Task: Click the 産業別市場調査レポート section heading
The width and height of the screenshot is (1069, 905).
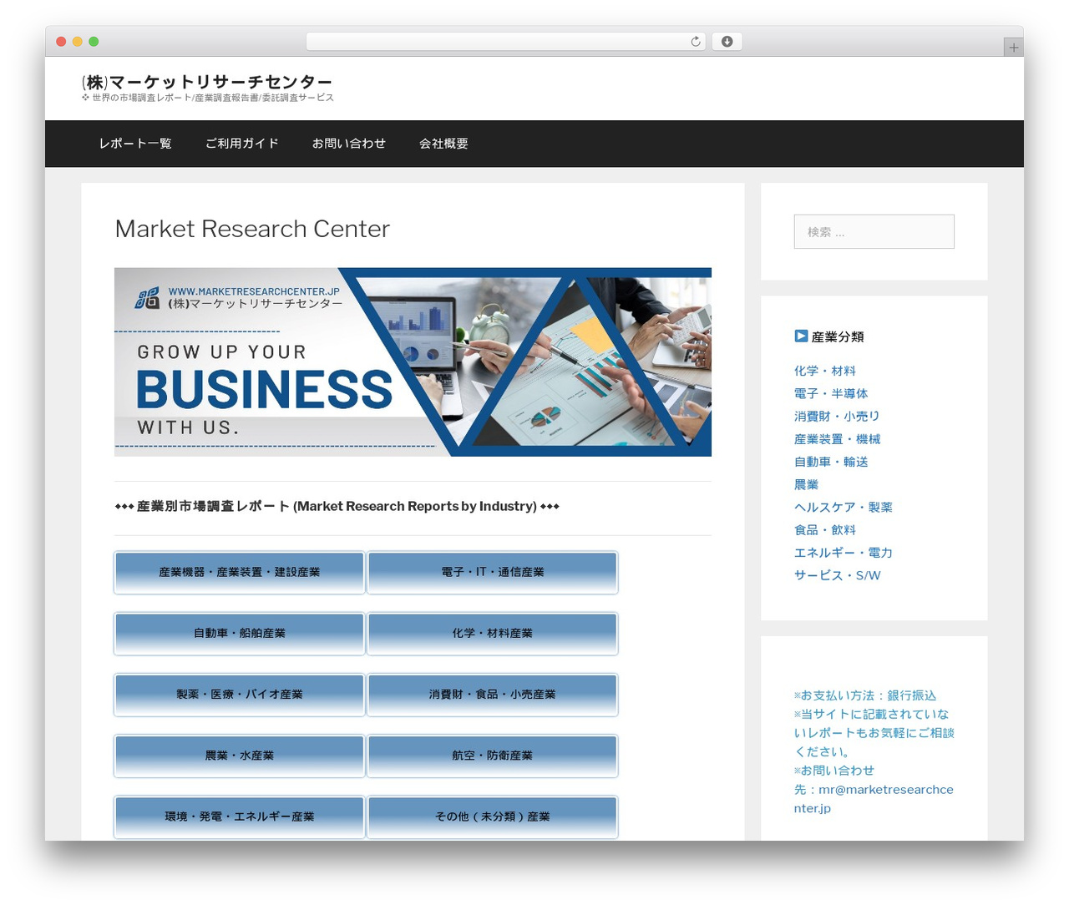Action: pyautogui.click(x=337, y=506)
